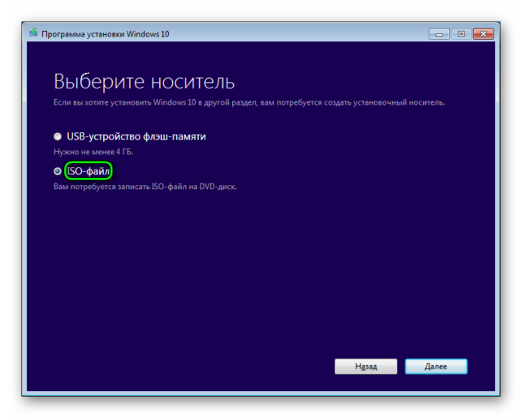Screen dimensions: 522x418
Task: Select the ISO-файл radio button
Action: [x=58, y=171]
